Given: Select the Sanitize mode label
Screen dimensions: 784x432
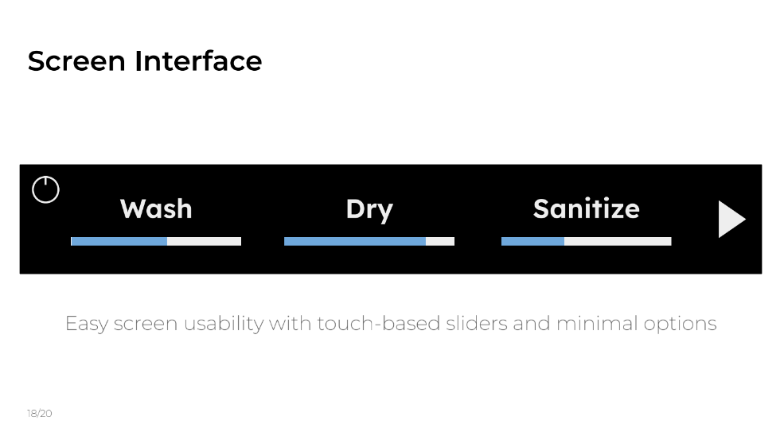Looking at the screenshot, I should click(x=586, y=208).
